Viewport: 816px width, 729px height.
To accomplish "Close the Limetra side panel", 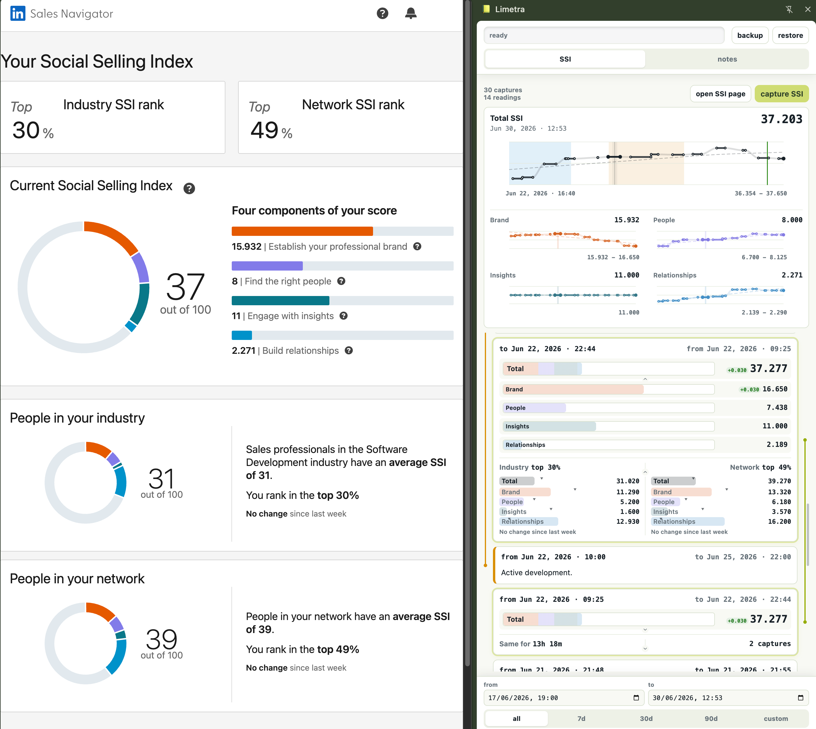I will 808,9.
